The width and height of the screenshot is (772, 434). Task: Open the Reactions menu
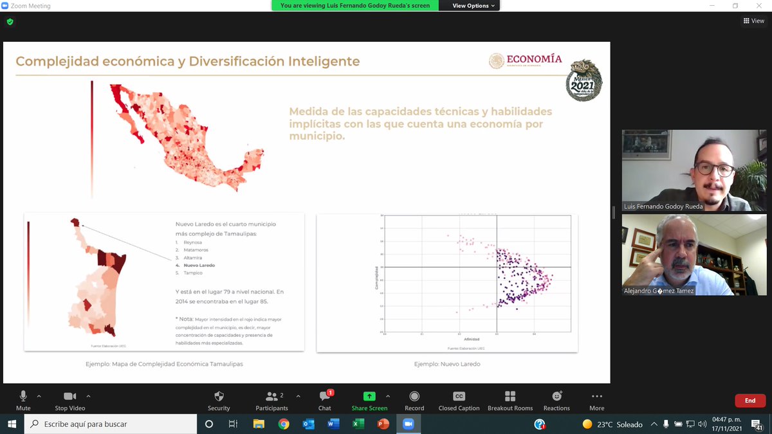click(x=556, y=401)
